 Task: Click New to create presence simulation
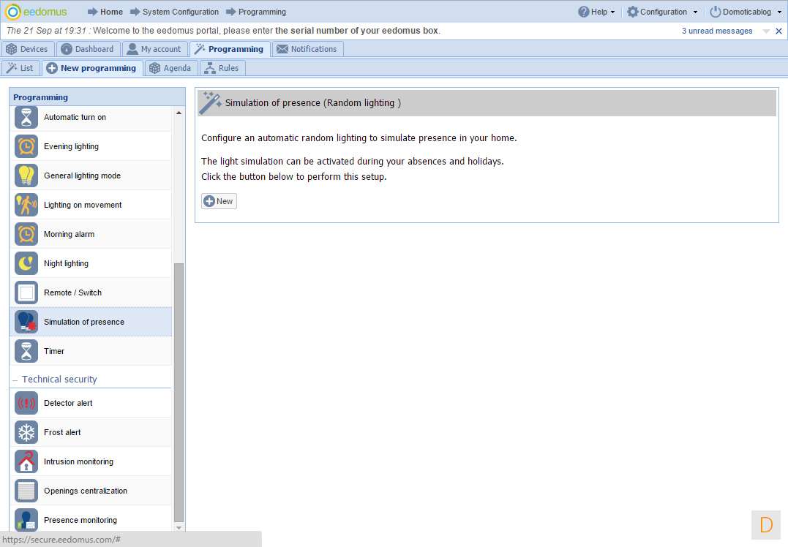[x=219, y=201]
